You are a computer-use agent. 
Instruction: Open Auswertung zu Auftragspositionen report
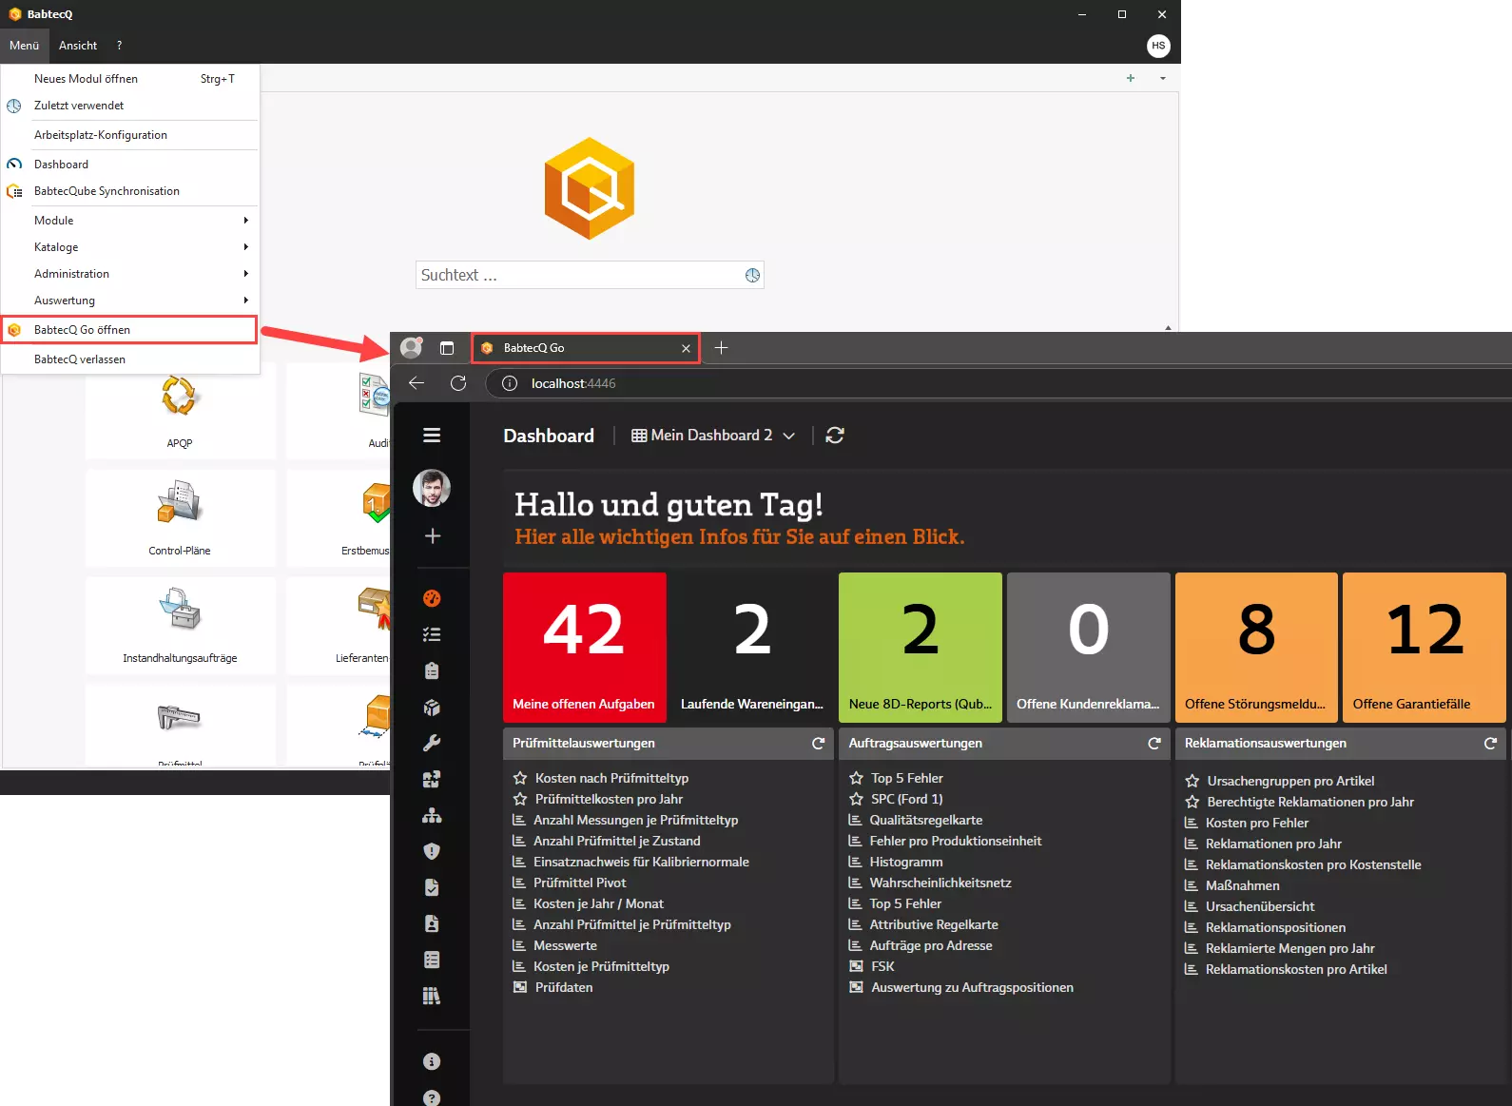972,987
